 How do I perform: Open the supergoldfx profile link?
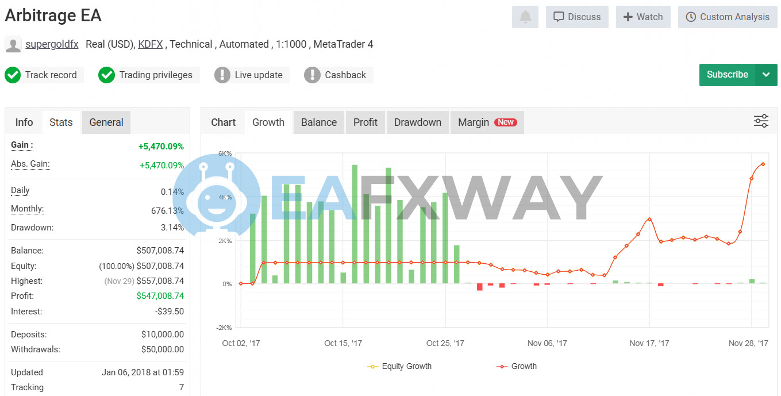pyautogui.click(x=52, y=44)
